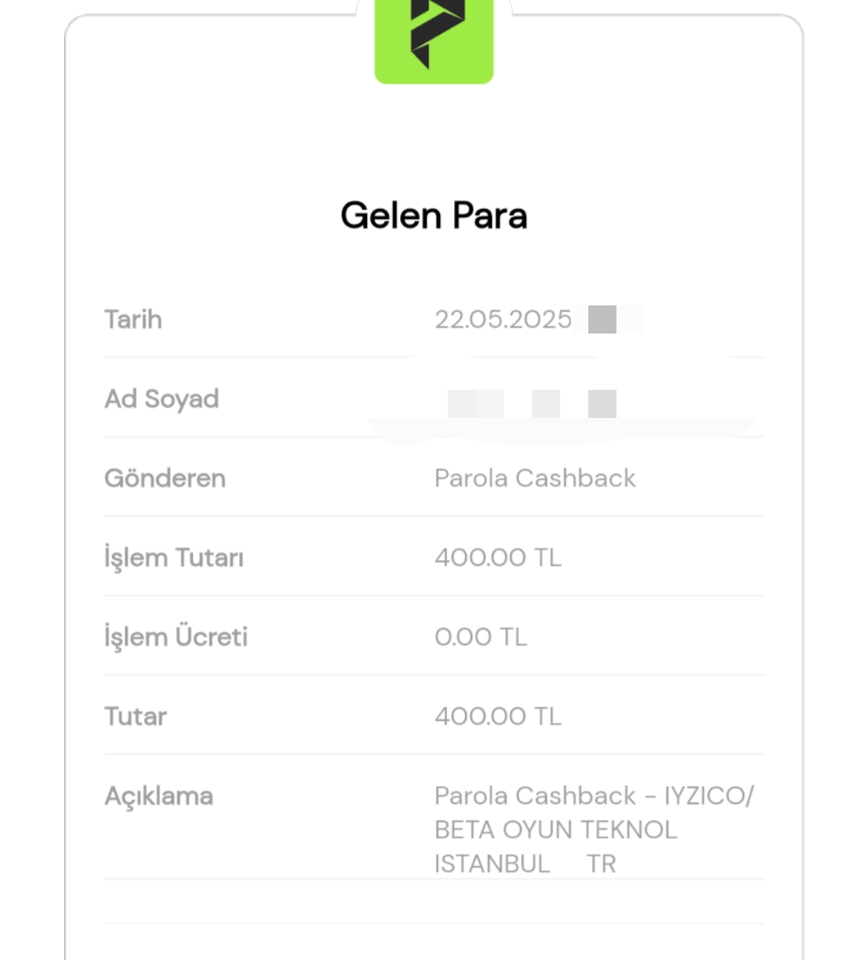Select the Parola Cashback sender text

point(535,478)
